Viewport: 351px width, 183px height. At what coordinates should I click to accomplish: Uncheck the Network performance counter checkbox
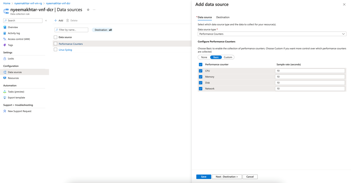point(201,89)
